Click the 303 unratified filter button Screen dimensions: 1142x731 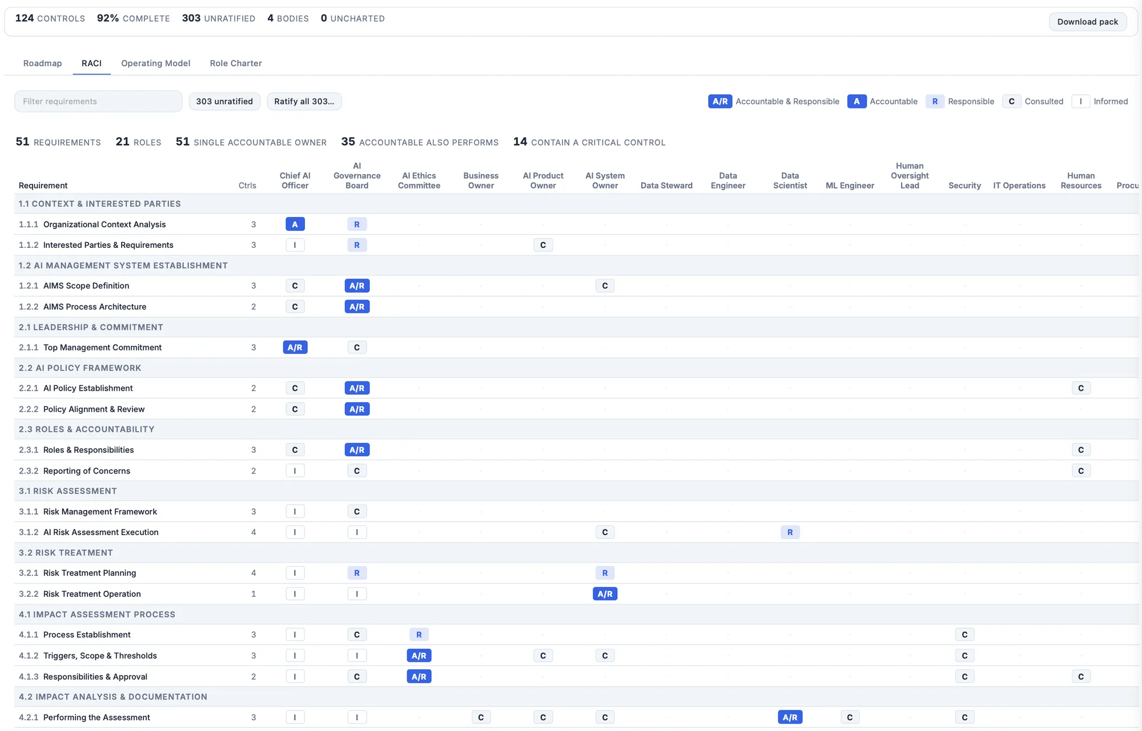224,101
